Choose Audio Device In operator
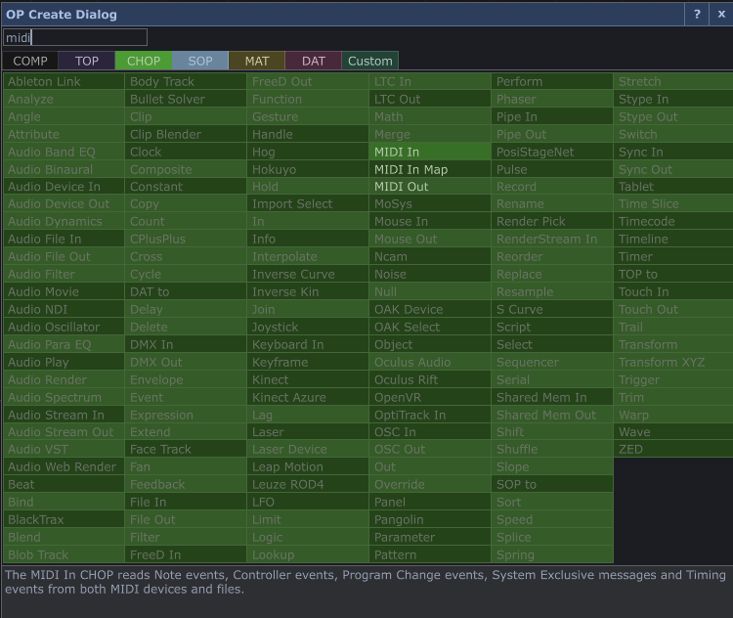Viewport: 733px width, 618px height. click(64, 187)
